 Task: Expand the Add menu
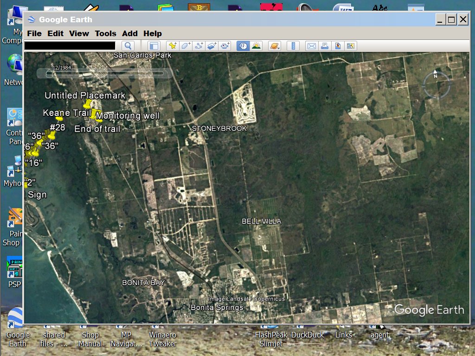(129, 33)
